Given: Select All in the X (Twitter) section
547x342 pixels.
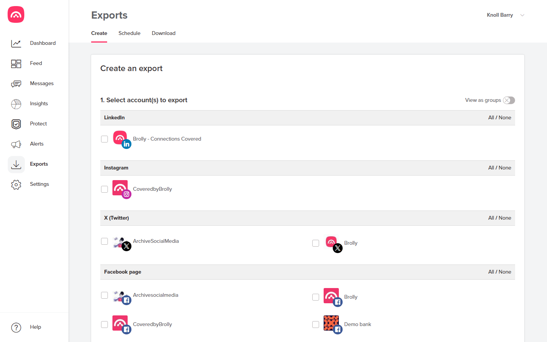Looking at the screenshot, I should (491, 218).
